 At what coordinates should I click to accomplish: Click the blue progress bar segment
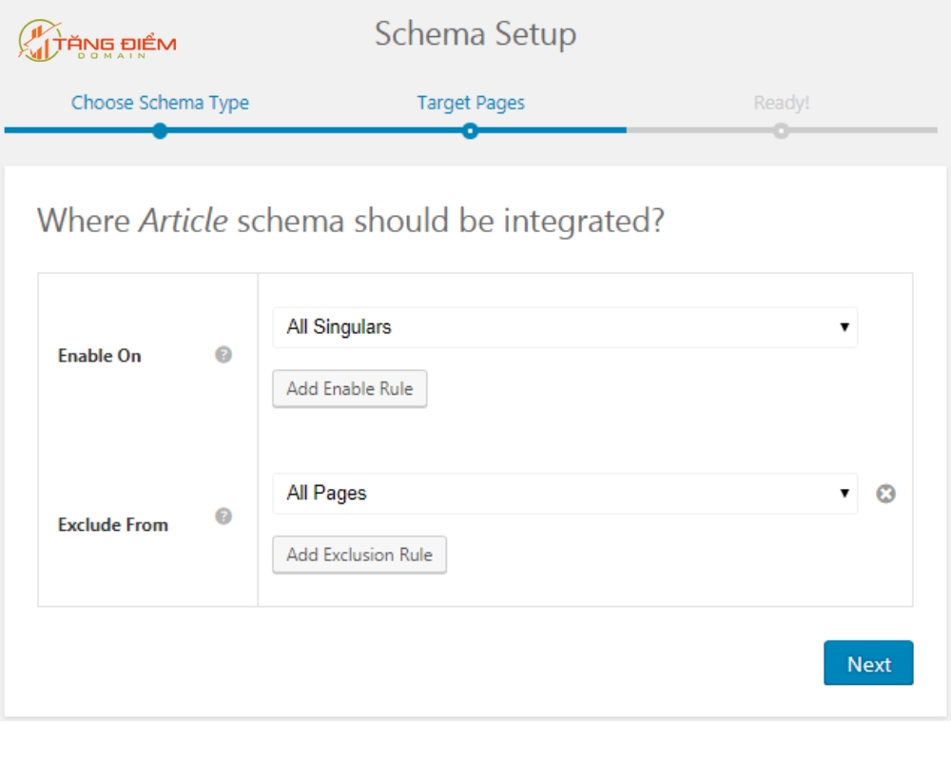coord(316,130)
